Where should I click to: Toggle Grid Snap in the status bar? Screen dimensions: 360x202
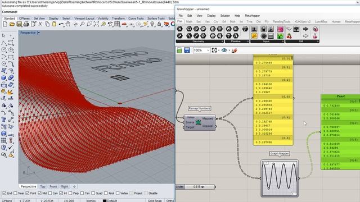click(155, 200)
